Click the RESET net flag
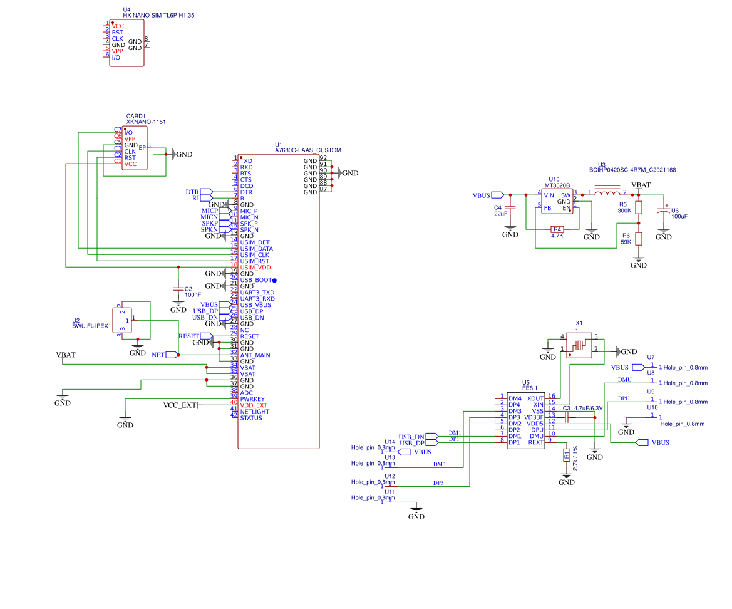732x609 pixels. (207, 336)
